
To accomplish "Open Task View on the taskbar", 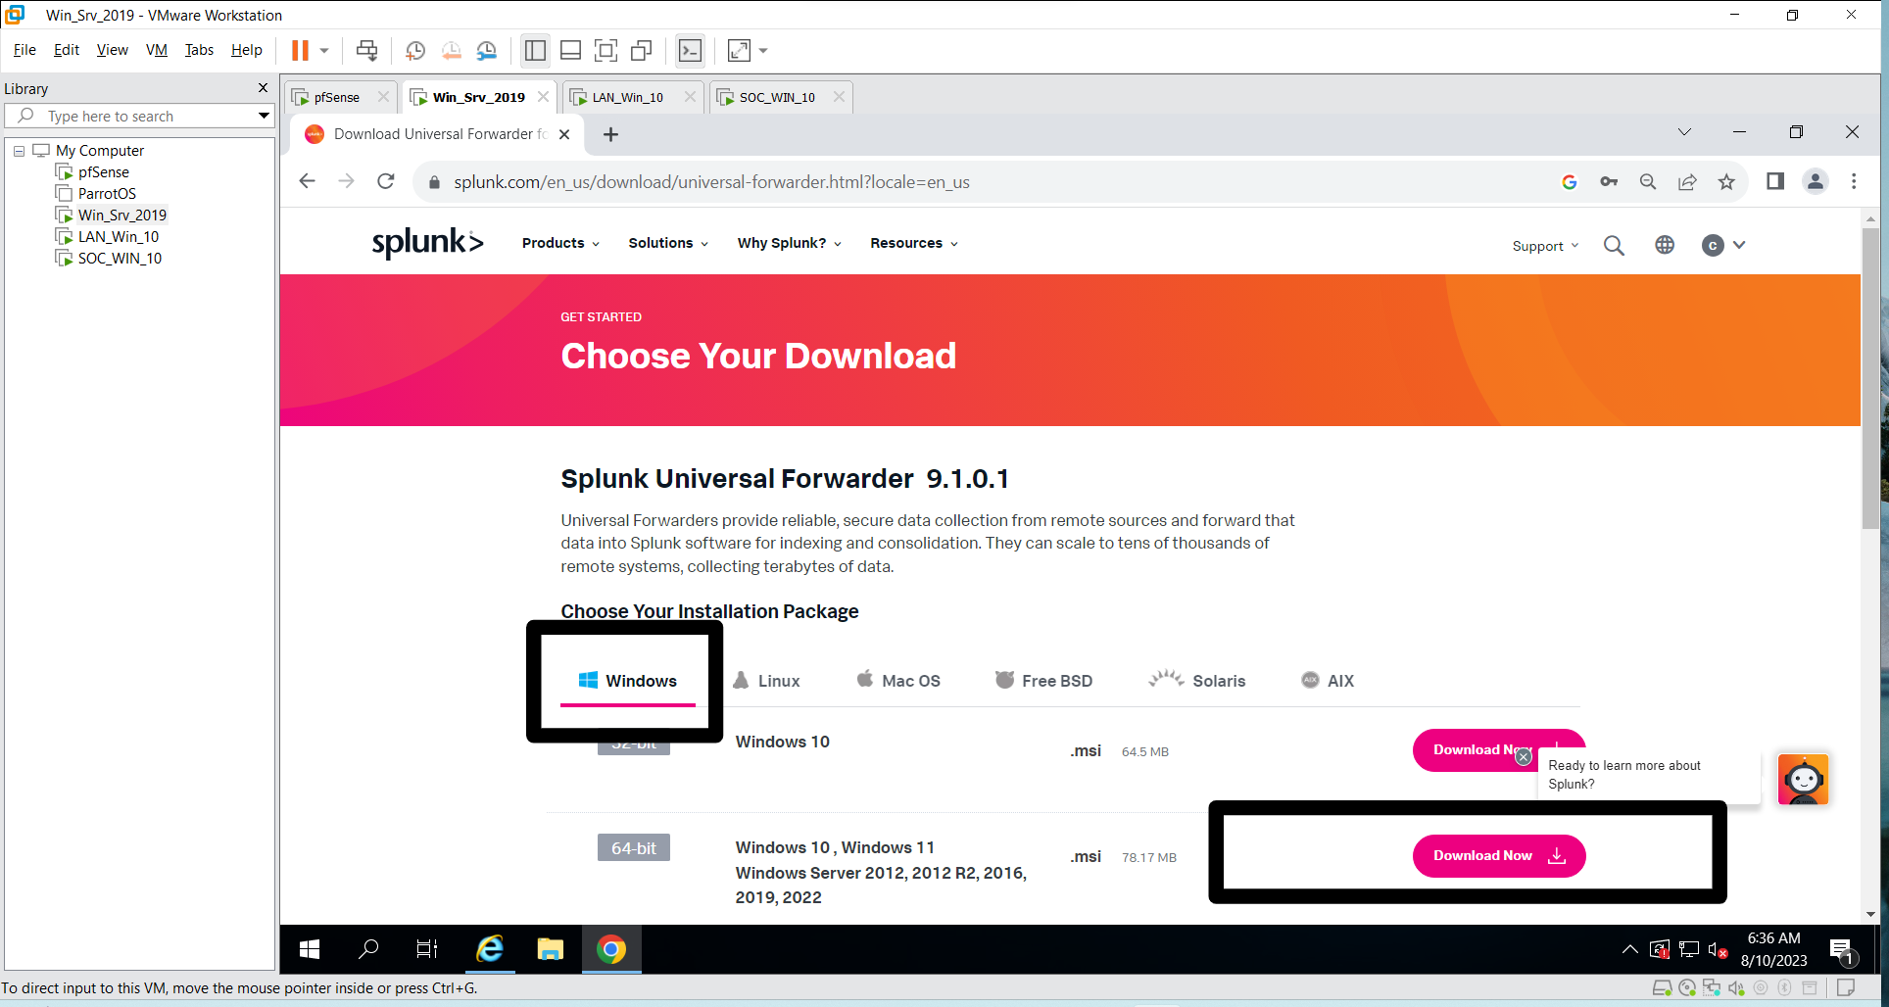I will point(427,948).
